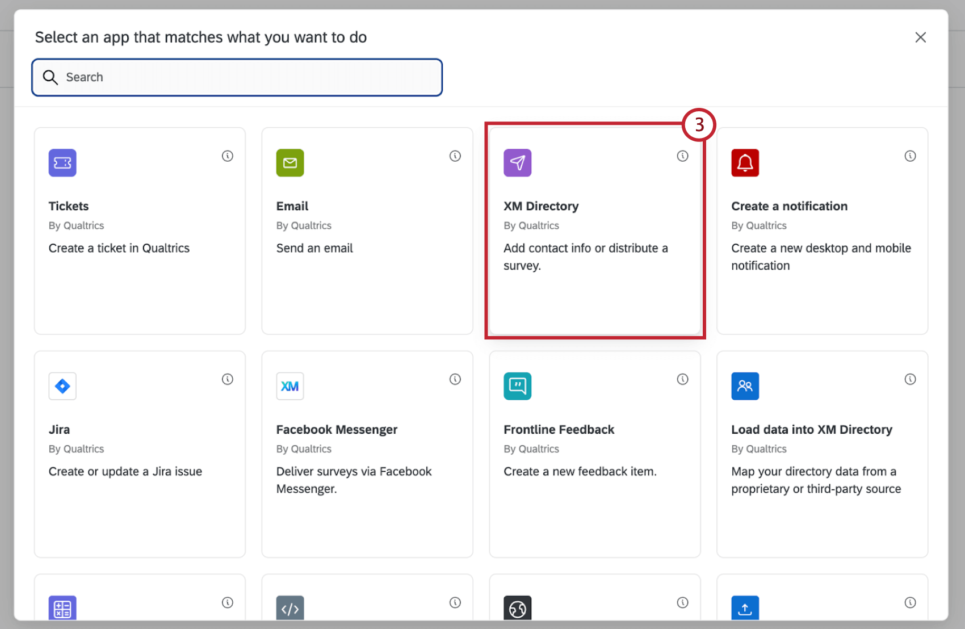Open info for Load data into XM Directory
This screenshot has width=965, height=629.
[x=911, y=379]
